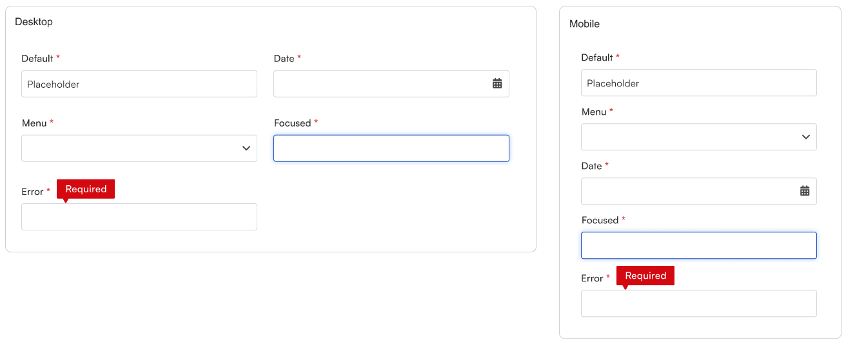Click the Desktop Default placeholder field
Image resolution: width=846 pixels, height=344 pixels.
click(x=139, y=84)
